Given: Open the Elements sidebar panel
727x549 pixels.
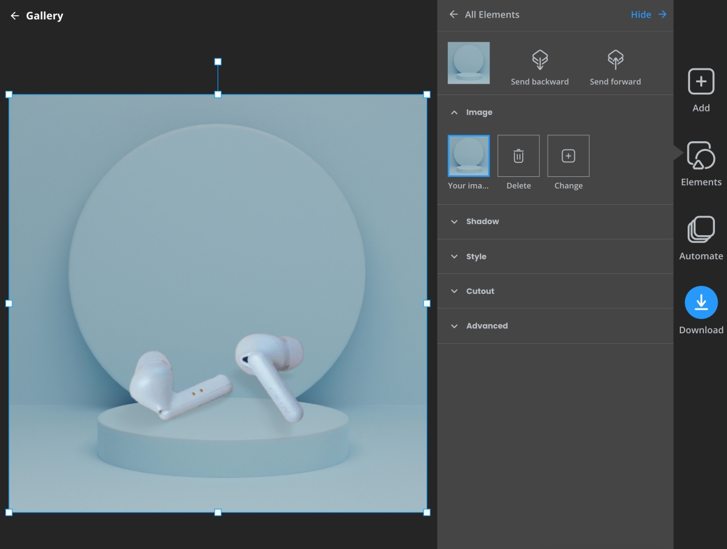Looking at the screenshot, I should (701, 156).
